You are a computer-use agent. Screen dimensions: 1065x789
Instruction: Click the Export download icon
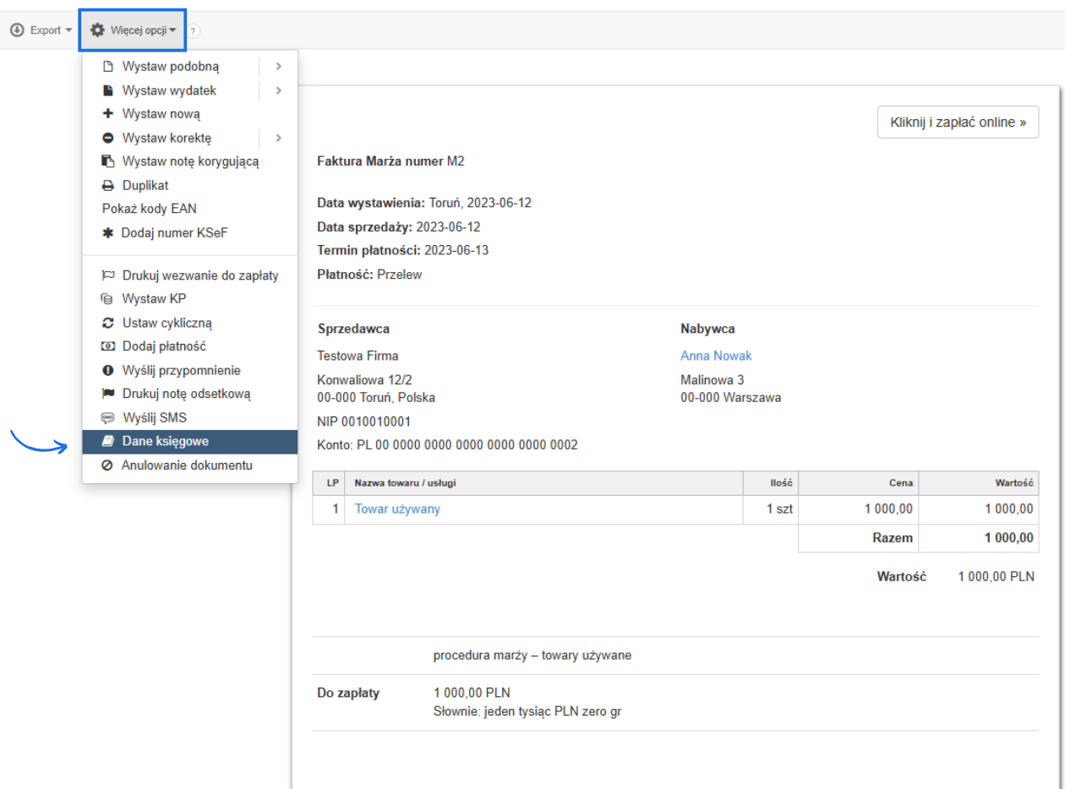[17, 30]
